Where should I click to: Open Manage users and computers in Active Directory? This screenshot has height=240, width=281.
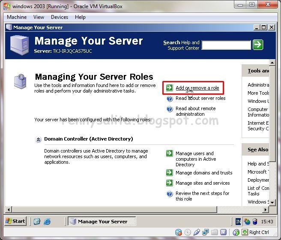coord(196,159)
